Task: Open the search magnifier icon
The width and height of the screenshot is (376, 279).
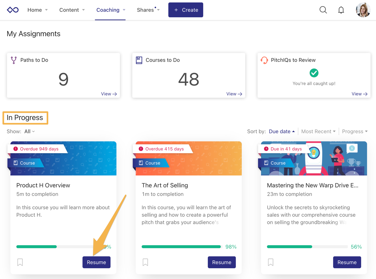Action: coord(323,10)
